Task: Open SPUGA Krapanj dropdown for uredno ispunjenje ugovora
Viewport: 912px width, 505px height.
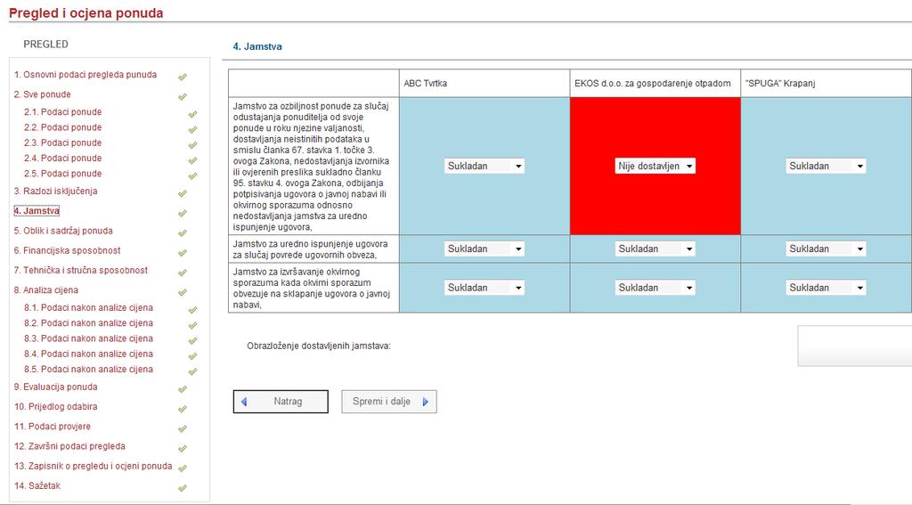Action: [x=826, y=249]
